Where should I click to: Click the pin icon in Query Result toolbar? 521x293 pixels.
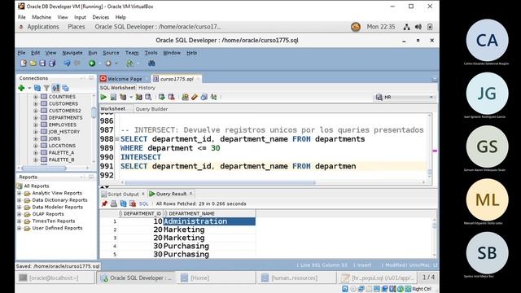click(x=105, y=203)
